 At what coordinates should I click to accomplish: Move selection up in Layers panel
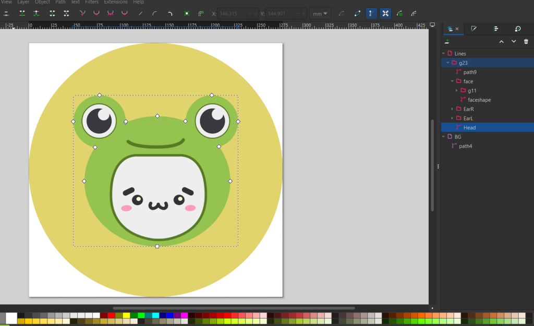[x=501, y=42]
